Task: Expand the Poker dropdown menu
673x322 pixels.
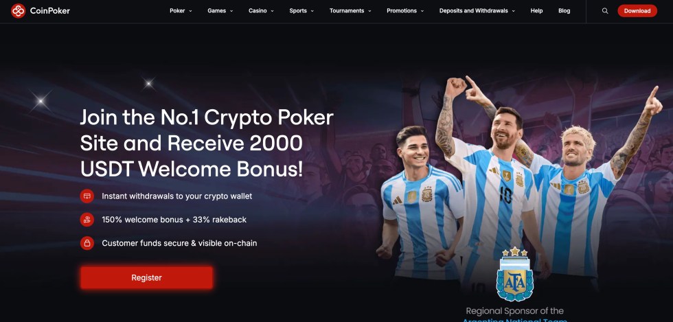Action: point(181,11)
